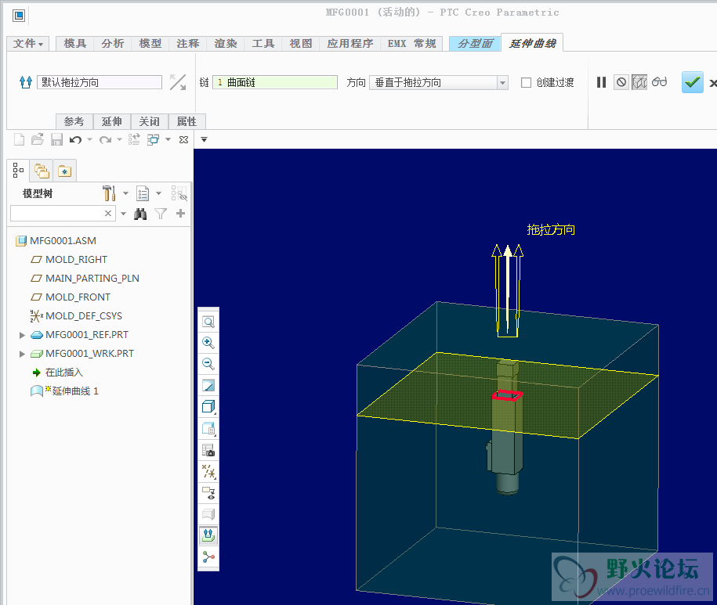
Task: Open the Redo history dropdown arrow
Action: pyautogui.click(x=119, y=139)
